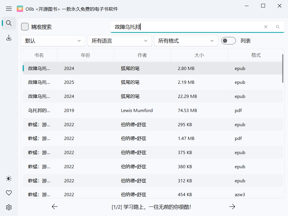The height and width of the screenshot is (216, 288).
Task: Expand the 所有语言 language dropdown
Action: 120,41
